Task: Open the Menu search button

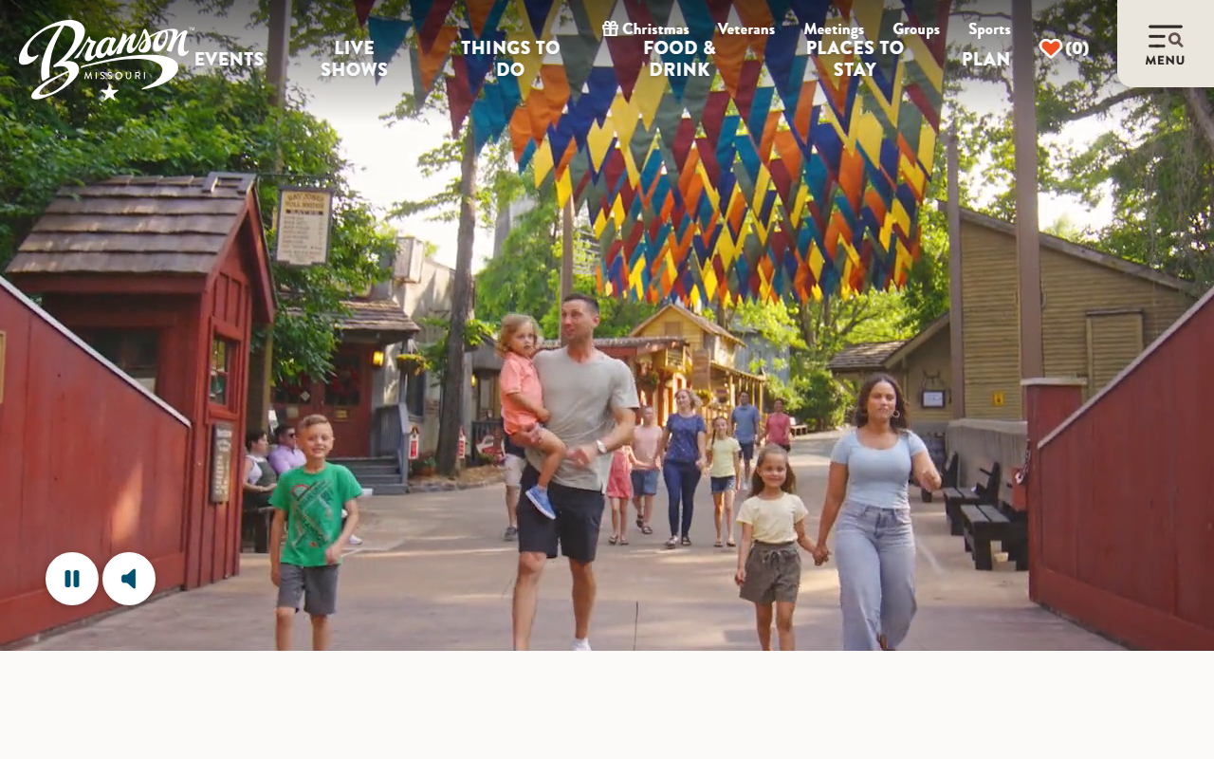Action: point(1166,44)
